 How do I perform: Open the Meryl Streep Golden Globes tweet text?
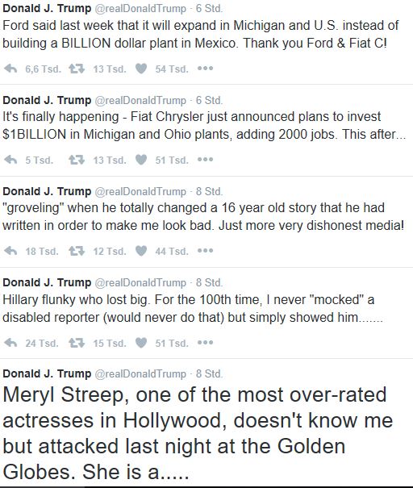(198, 433)
